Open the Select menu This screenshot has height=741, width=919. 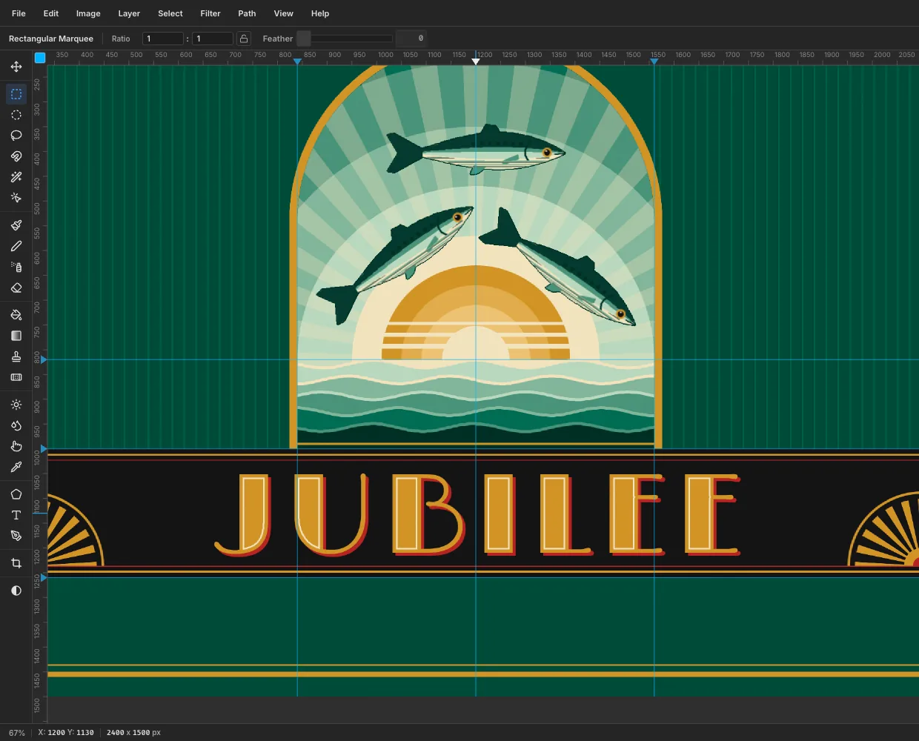170,13
